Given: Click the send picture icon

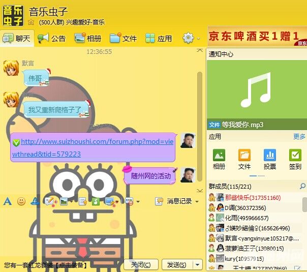Looking at the screenshot, I should click(64, 201).
